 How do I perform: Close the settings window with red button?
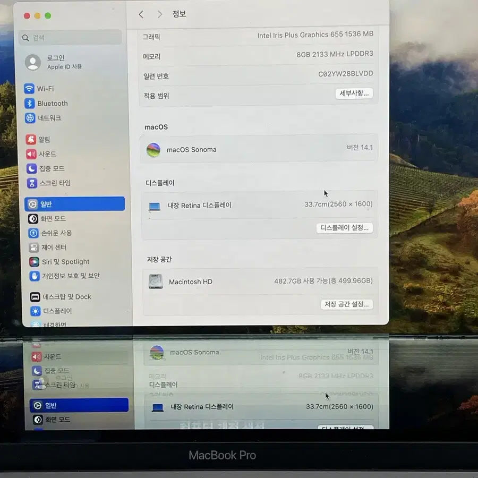pyautogui.click(x=27, y=16)
